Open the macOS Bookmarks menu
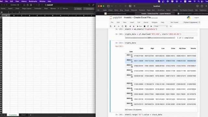Image resolution: width=208 pixels, height=117 pixels. tap(33, 1)
